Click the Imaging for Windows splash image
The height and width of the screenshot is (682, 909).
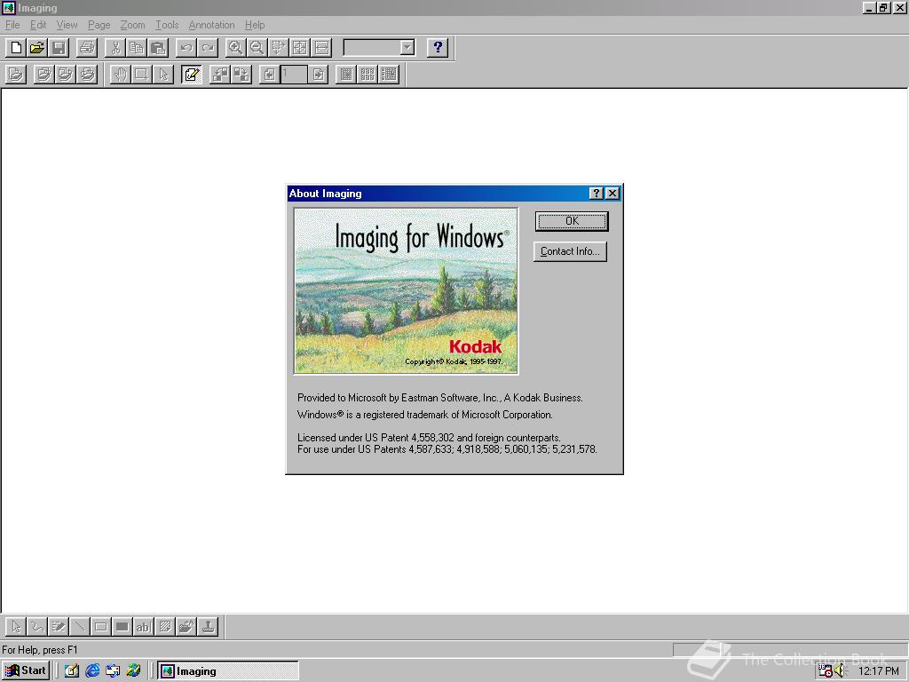tap(406, 291)
